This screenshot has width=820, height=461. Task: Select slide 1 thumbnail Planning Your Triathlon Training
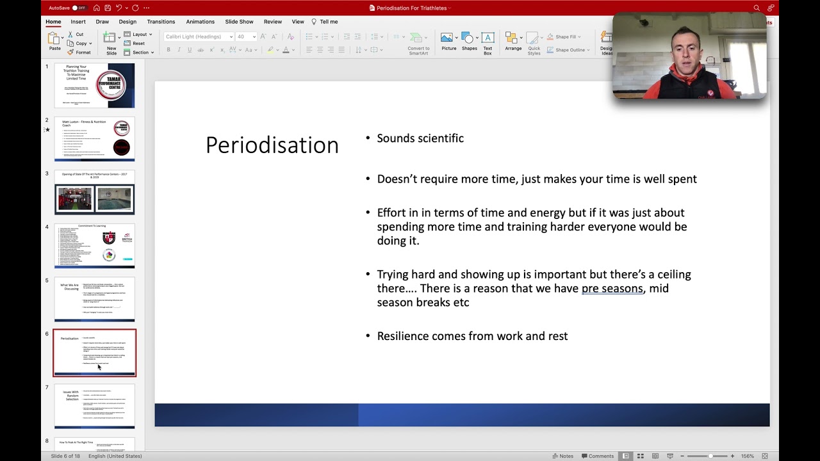pos(95,85)
